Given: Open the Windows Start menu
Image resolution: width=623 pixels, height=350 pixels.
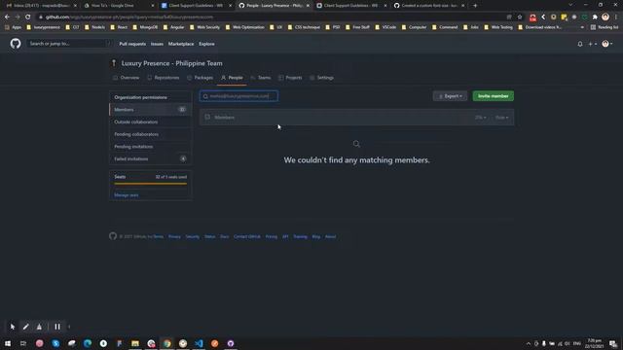Looking at the screenshot, I should [8, 343].
